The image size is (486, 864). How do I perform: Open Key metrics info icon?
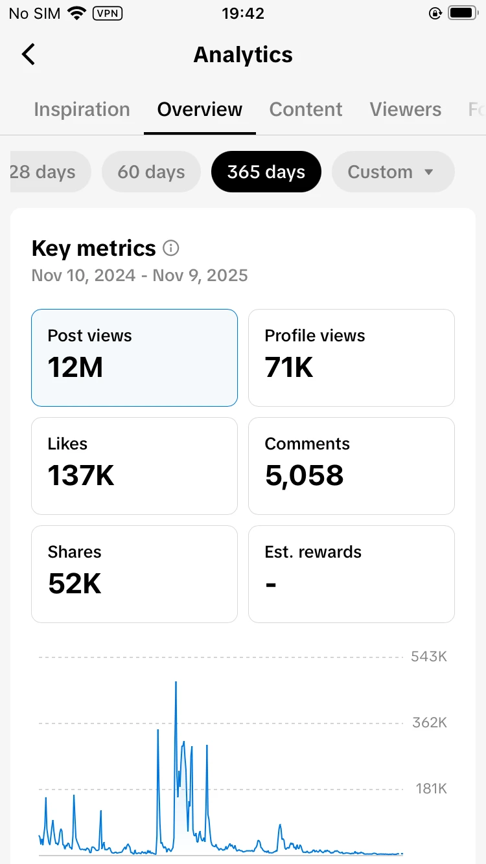(x=171, y=248)
